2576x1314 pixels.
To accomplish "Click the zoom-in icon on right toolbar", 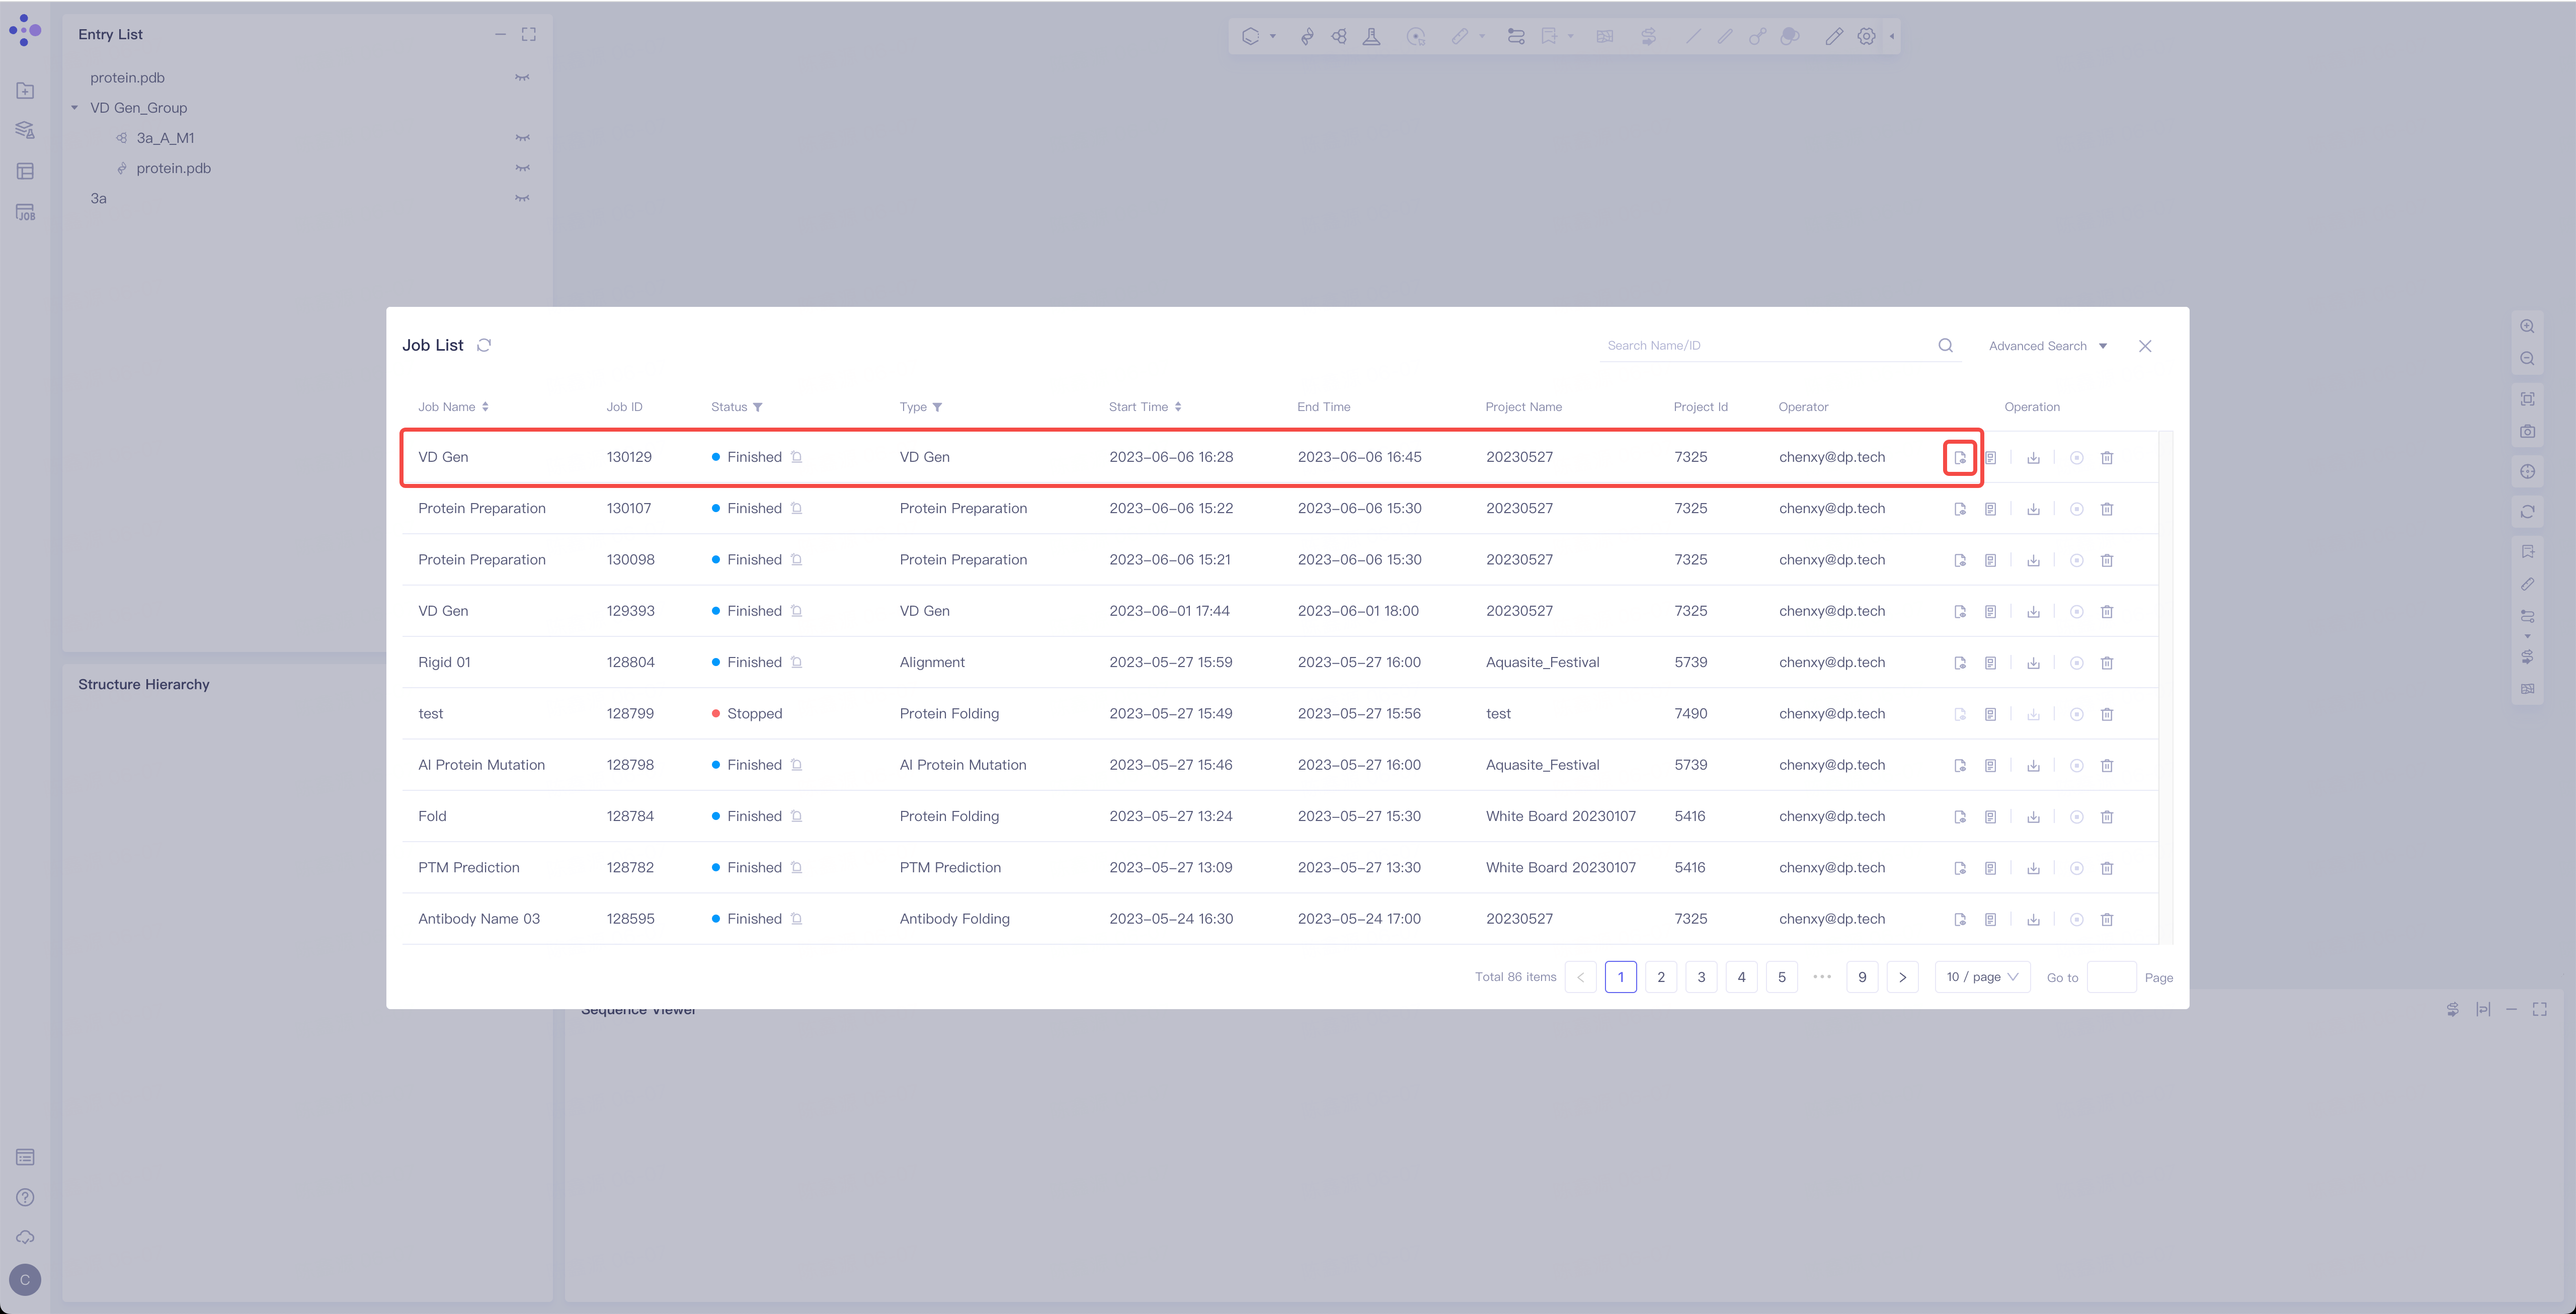I will [x=2527, y=326].
